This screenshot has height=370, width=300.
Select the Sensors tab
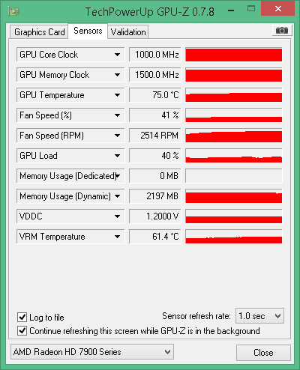88,31
